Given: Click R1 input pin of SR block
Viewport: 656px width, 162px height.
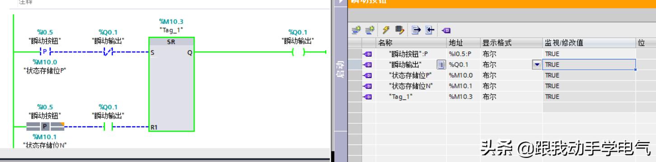Looking at the screenshot, I should 154,128.
